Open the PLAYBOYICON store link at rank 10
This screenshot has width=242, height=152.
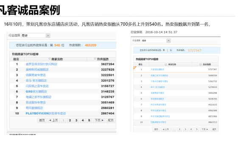pos(46,114)
